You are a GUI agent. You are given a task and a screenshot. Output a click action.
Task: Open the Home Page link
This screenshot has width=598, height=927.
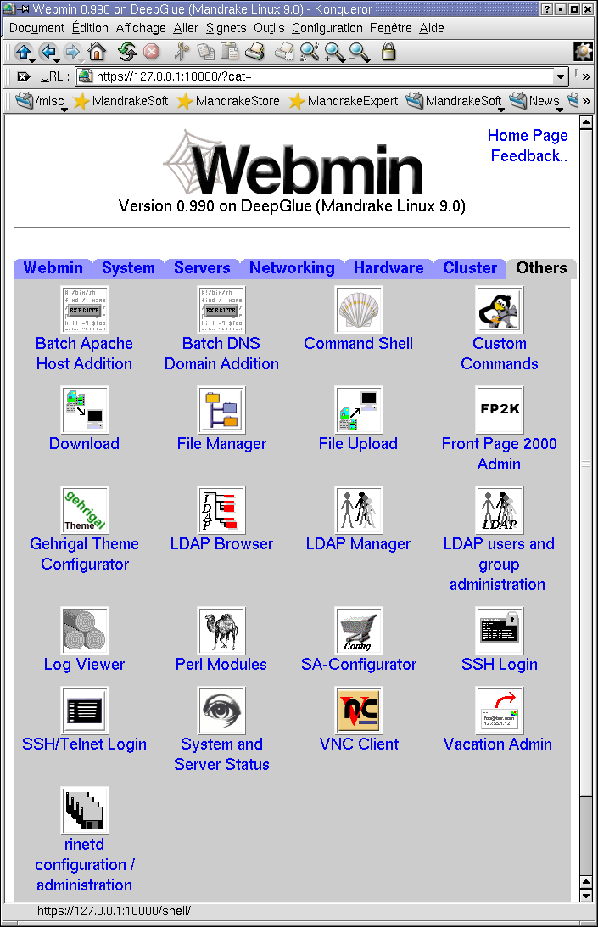528,135
